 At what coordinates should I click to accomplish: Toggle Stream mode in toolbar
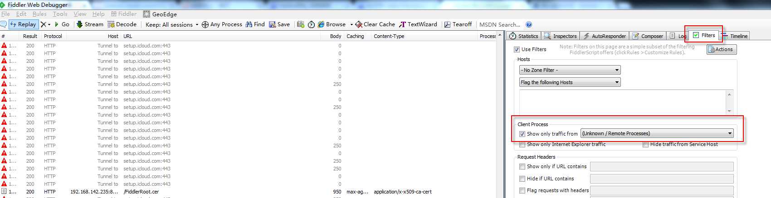pyautogui.click(x=90, y=24)
